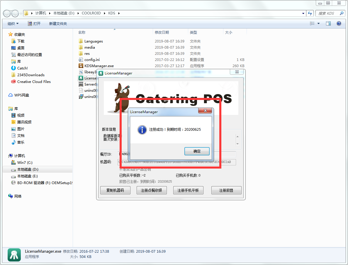Image resolution: width=348 pixels, height=265 pixels.
Task: Click the change view icon
Action: [x=312, y=23]
